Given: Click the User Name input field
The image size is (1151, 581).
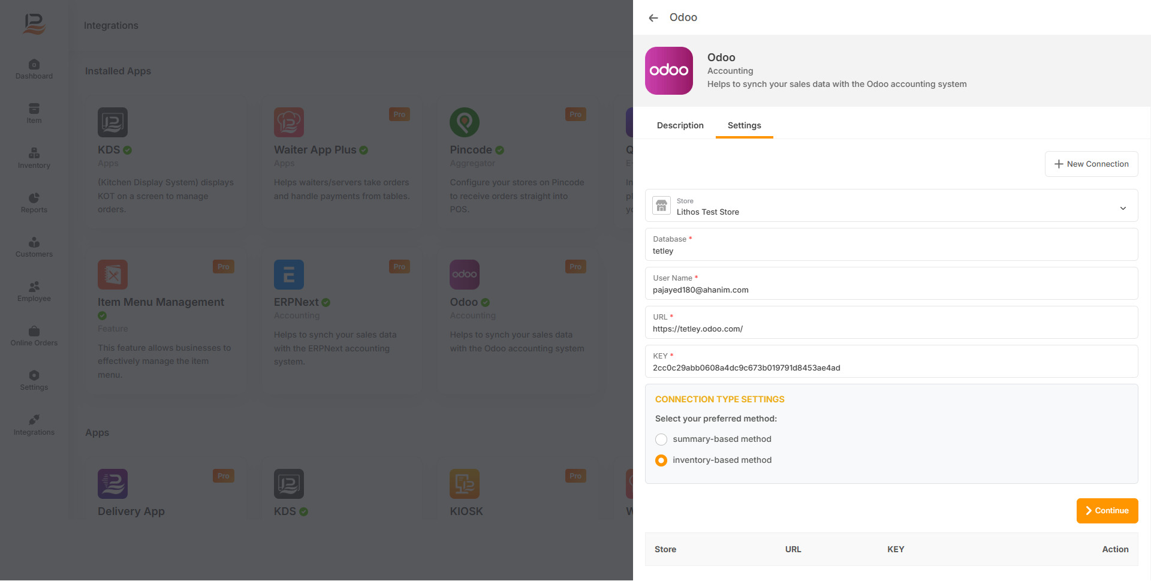Looking at the screenshot, I should pos(891,284).
